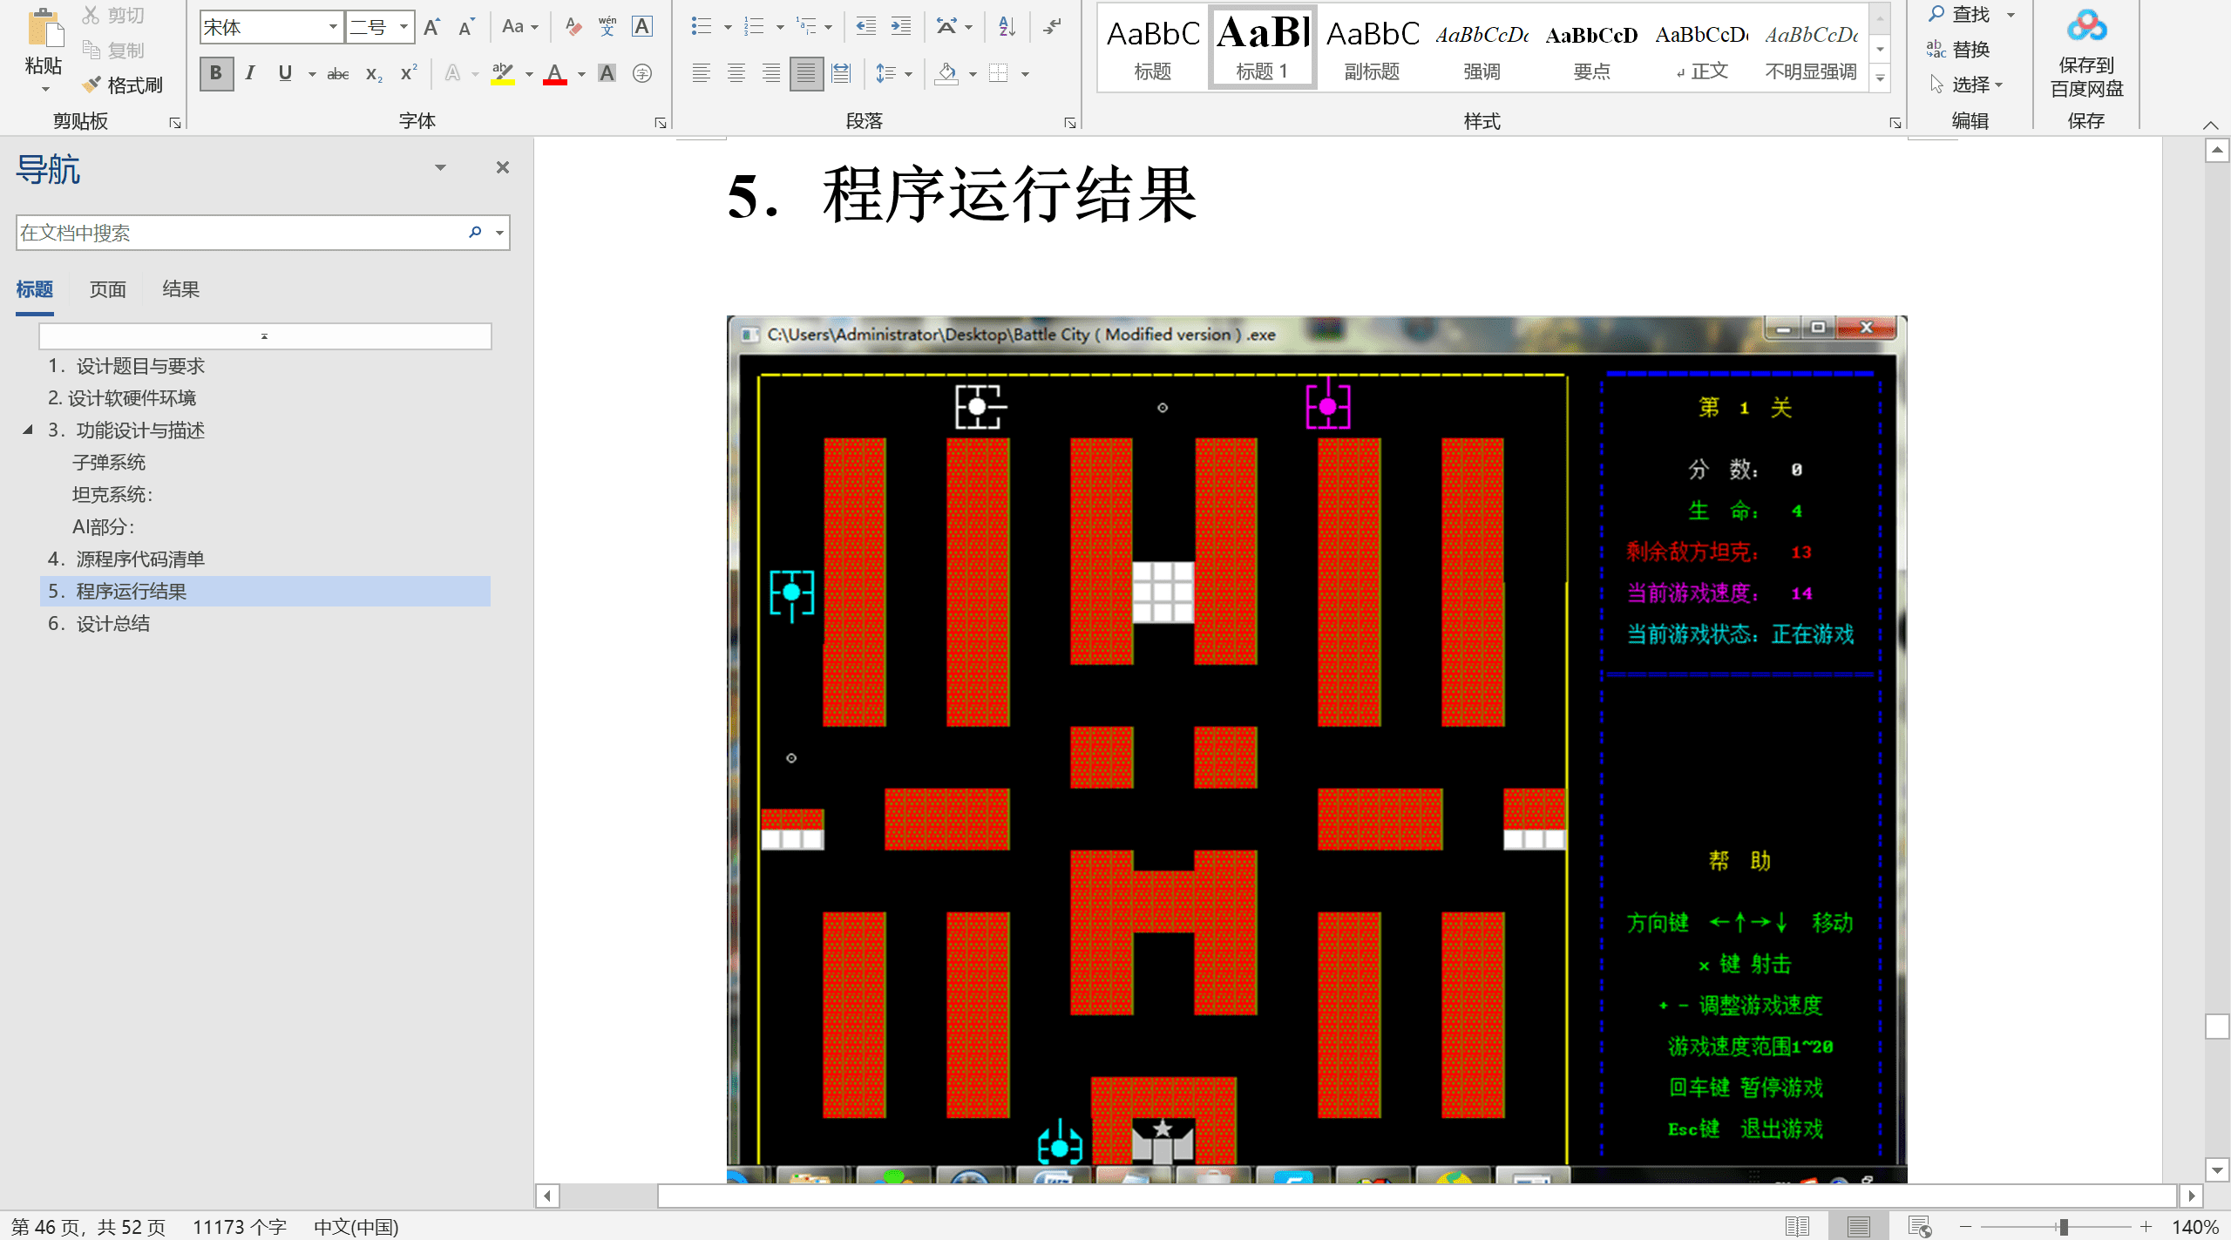The height and width of the screenshot is (1240, 2231).
Task: Switch to Read Mode view in status bar
Action: (x=1797, y=1226)
